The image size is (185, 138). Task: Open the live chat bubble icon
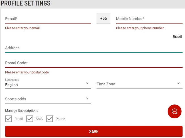(175, 111)
